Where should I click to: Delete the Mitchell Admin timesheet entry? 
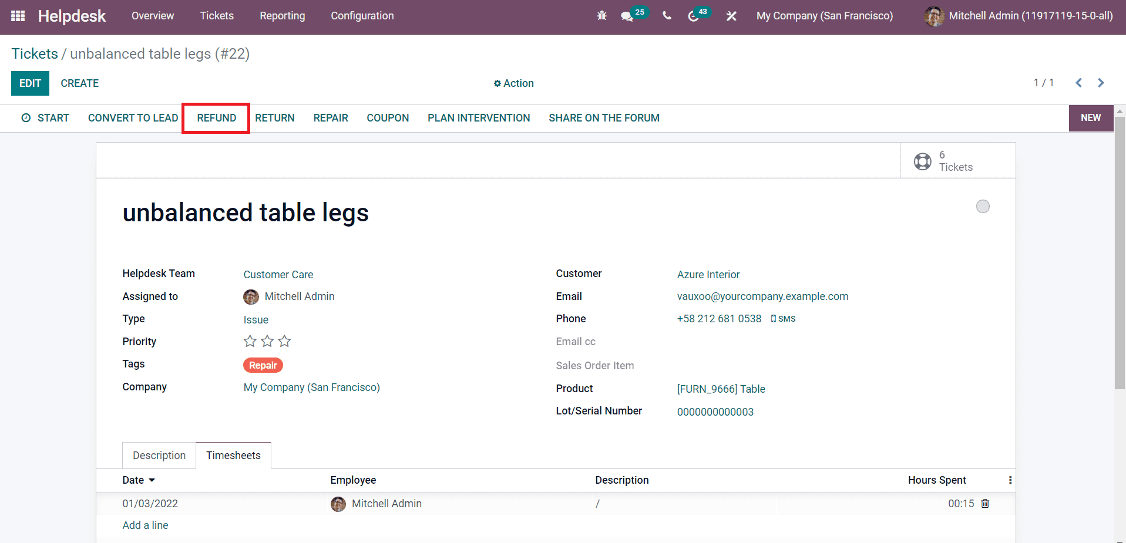985,503
